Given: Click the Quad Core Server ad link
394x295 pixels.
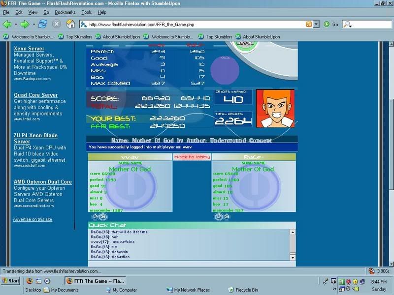Looking at the screenshot, I should coord(35,95).
